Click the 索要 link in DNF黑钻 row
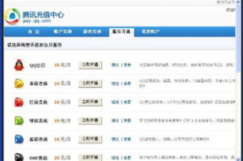This screenshot has width=243, height=161. [x=127, y=158]
